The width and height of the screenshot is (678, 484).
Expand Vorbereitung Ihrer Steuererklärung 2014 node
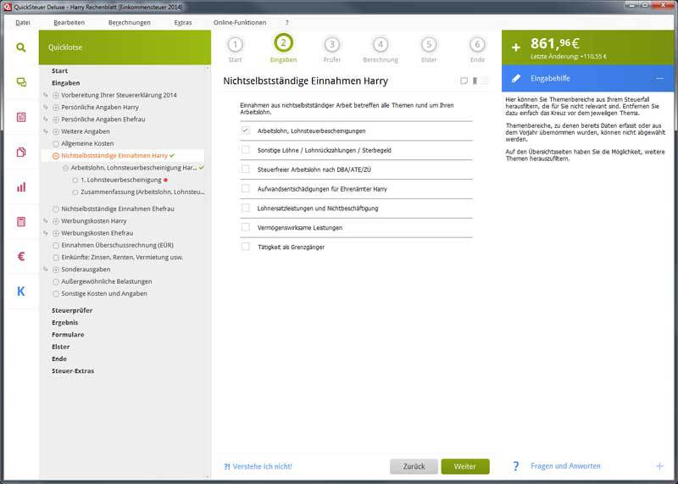tap(56, 95)
